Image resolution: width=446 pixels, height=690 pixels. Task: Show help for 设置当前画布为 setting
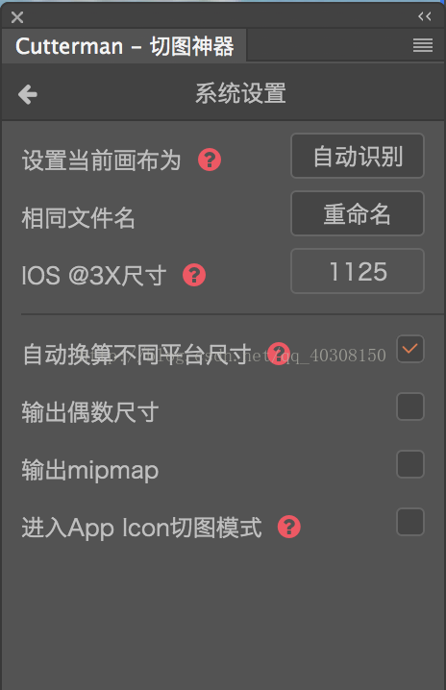click(x=210, y=160)
